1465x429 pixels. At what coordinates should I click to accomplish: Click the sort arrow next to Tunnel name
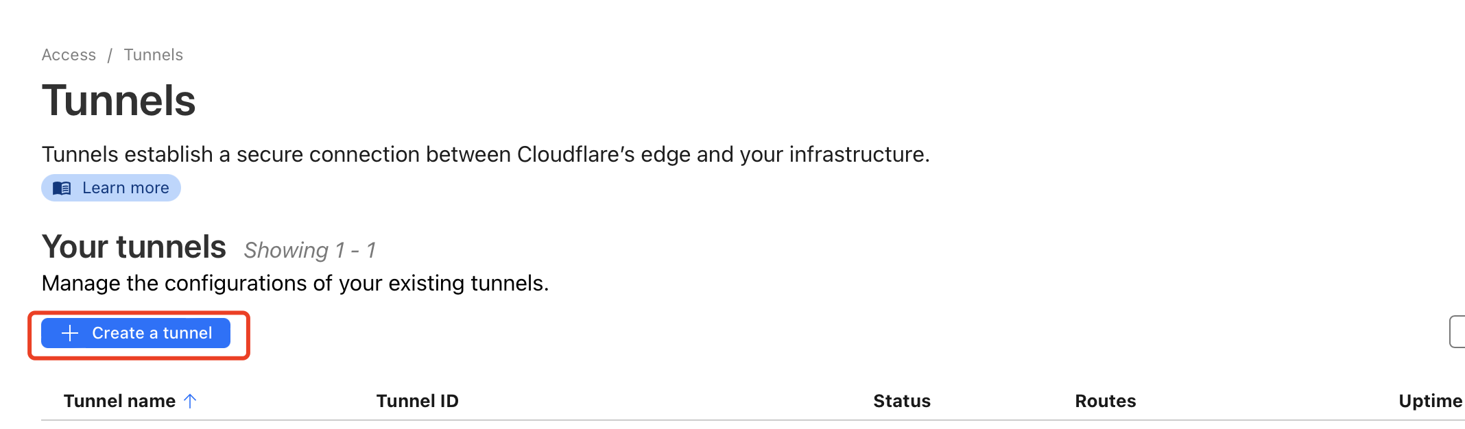[191, 401]
